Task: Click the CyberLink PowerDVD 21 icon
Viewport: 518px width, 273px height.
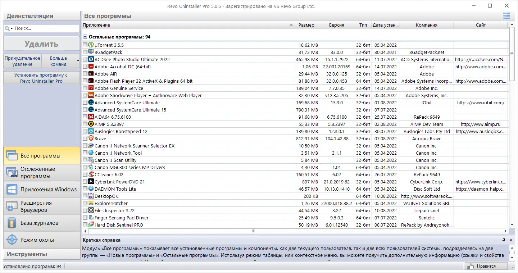Action: (91, 182)
